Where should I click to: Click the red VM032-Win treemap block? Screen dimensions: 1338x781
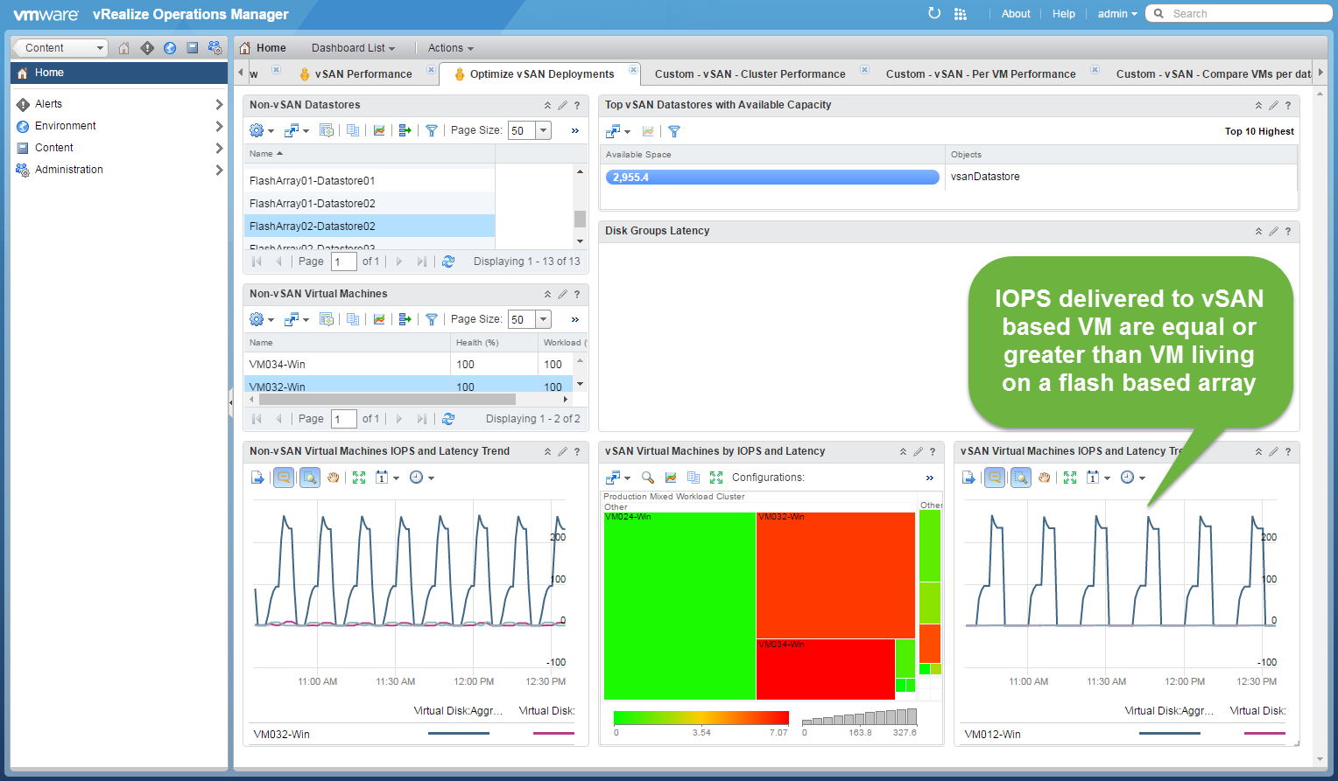tap(835, 575)
